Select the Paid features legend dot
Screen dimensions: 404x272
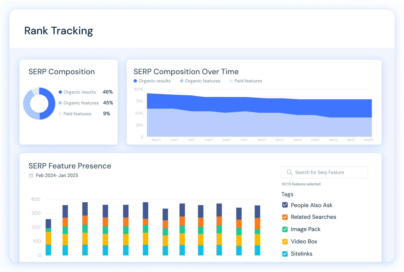(x=231, y=81)
